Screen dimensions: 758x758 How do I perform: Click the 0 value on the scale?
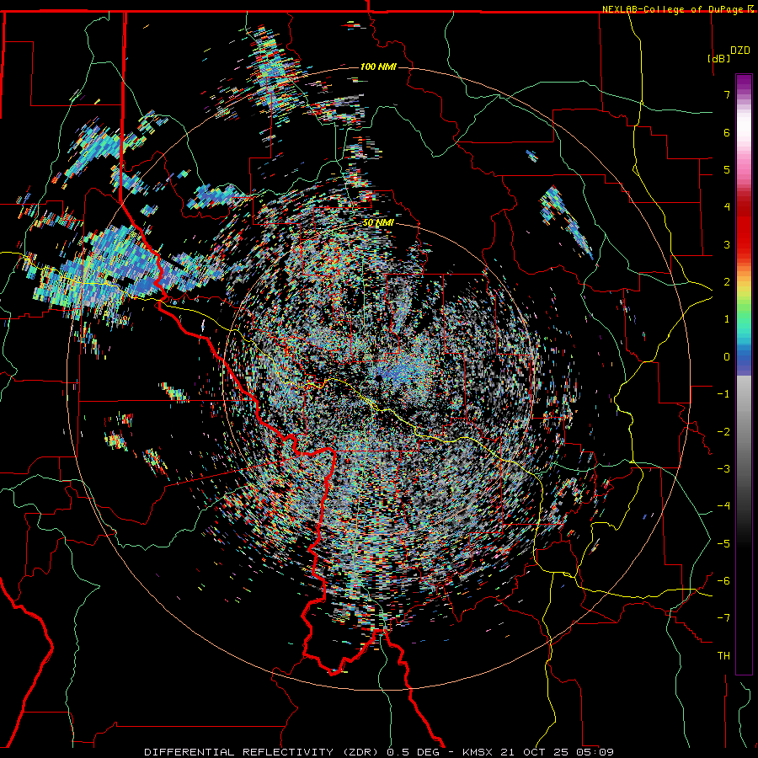(727, 357)
